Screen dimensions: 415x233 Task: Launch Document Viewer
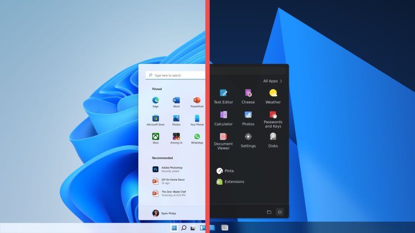point(223,142)
